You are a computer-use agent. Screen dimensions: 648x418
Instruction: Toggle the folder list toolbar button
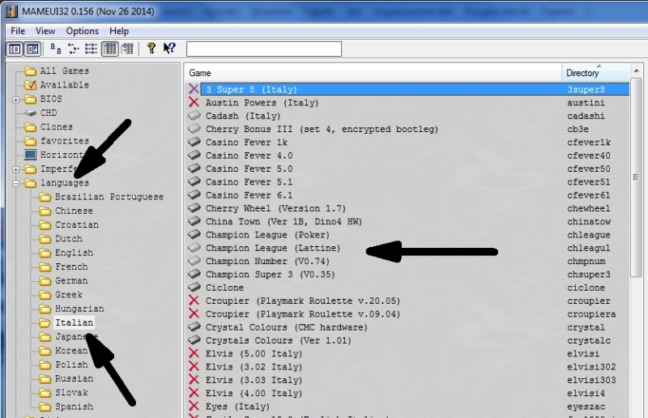point(15,49)
